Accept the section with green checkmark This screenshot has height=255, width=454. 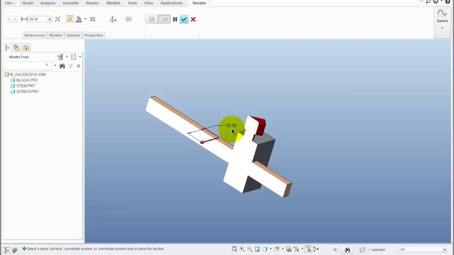(184, 19)
